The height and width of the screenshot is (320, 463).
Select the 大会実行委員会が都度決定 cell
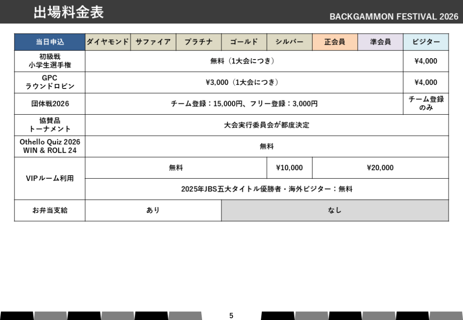click(267, 125)
